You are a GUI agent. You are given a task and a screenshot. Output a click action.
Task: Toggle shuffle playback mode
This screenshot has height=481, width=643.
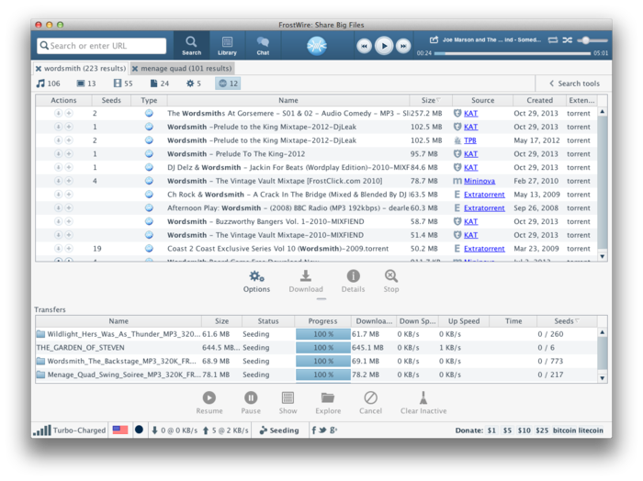point(567,39)
